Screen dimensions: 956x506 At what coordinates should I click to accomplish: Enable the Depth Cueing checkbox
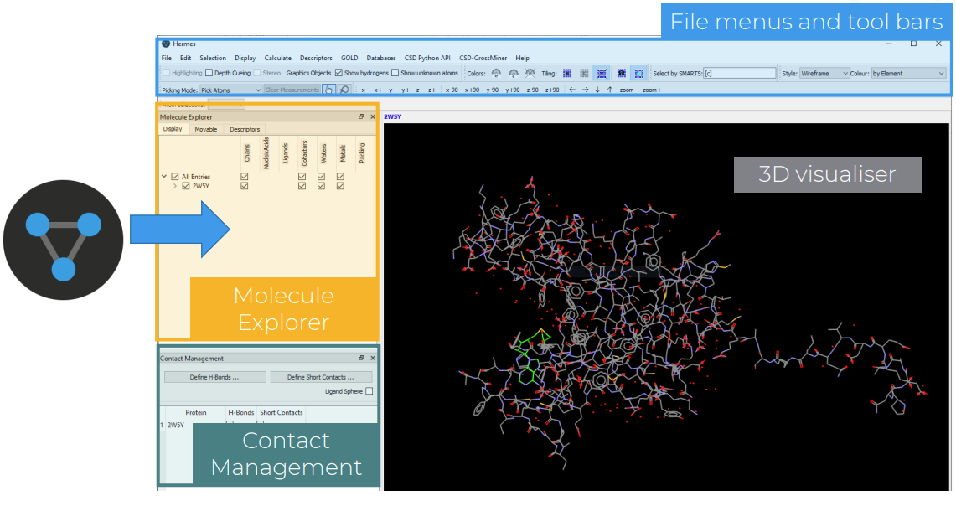pyautogui.click(x=209, y=74)
